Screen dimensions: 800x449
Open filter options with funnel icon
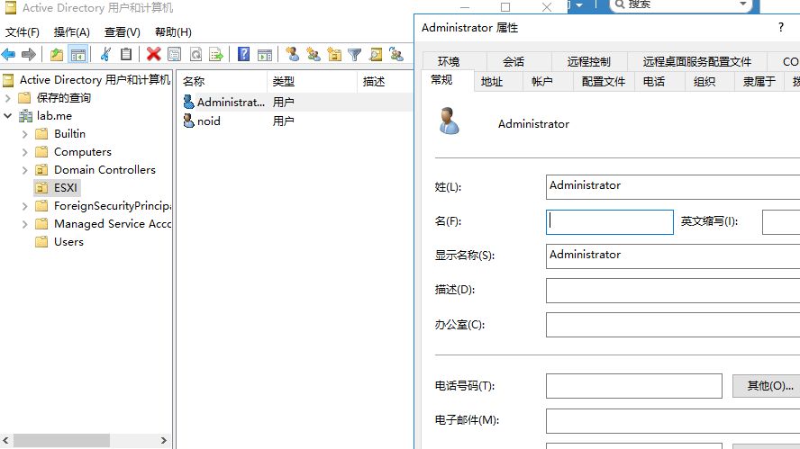(355, 55)
